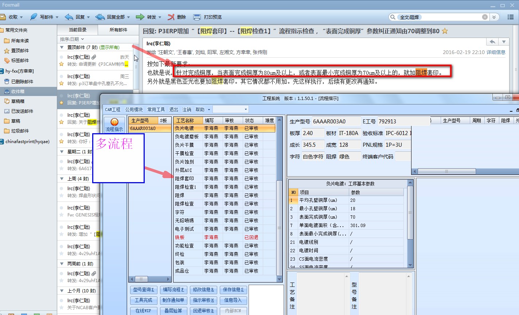This screenshot has width=519, height=315.
Task: Open the 收取 dropdown arrow
Action: (x=21, y=17)
